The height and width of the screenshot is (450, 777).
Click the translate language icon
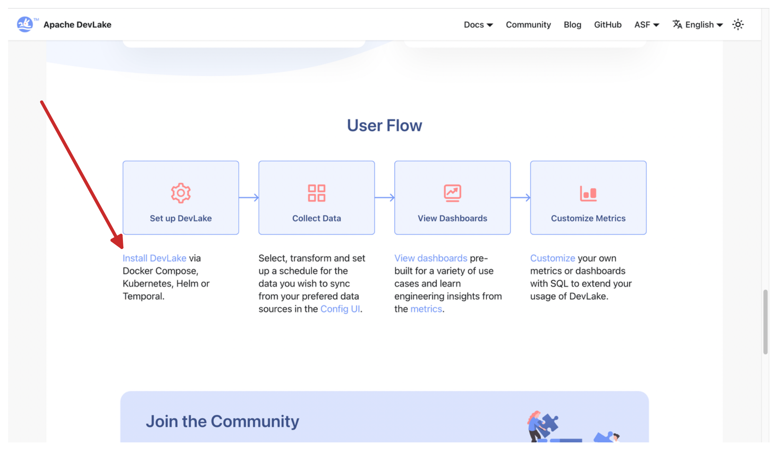(x=677, y=24)
